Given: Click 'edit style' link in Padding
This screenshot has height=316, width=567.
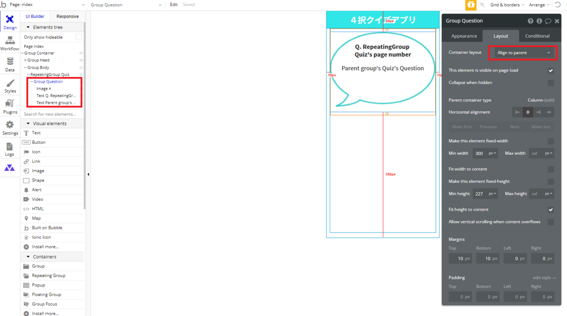Looking at the screenshot, I should [x=544, y=278].
